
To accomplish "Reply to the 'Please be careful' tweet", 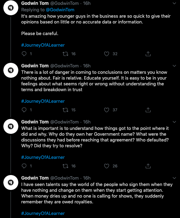I will (24, 54).
